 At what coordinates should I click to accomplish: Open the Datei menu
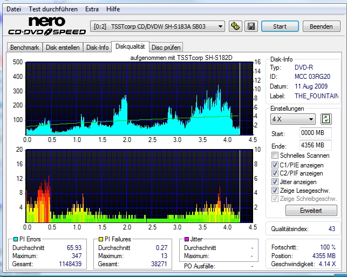point(13,9)
